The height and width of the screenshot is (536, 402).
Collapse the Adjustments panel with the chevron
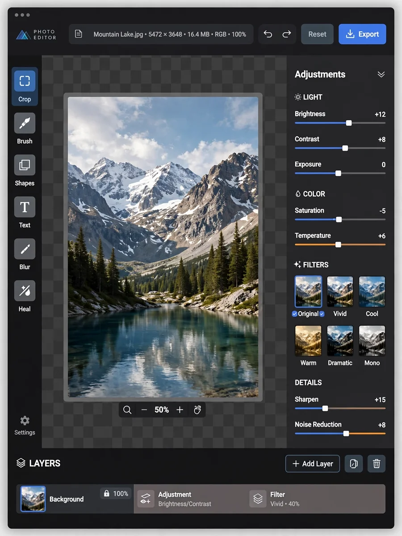(x=381, y=75)
